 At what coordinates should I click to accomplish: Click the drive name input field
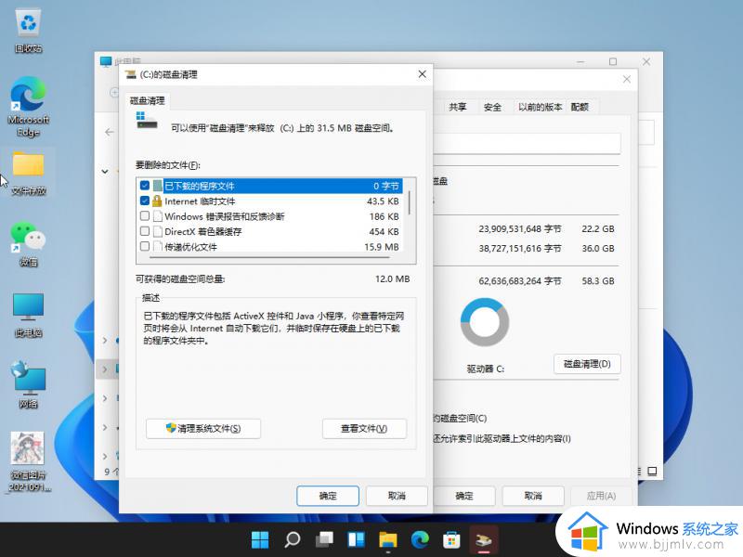coord(527,143)
